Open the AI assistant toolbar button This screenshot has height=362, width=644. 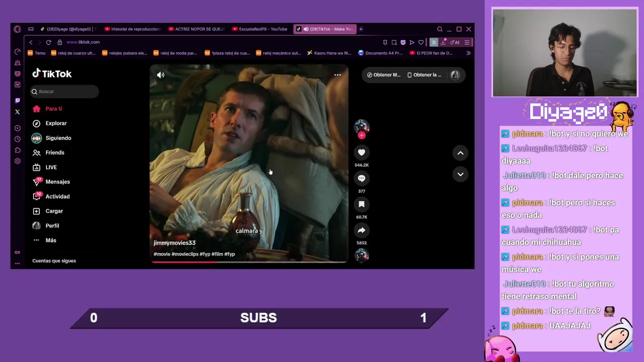pyautogui.click(x=455, y=42)
